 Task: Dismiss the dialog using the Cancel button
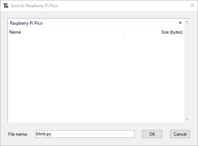pyautogui.click(x=180, y=134)
